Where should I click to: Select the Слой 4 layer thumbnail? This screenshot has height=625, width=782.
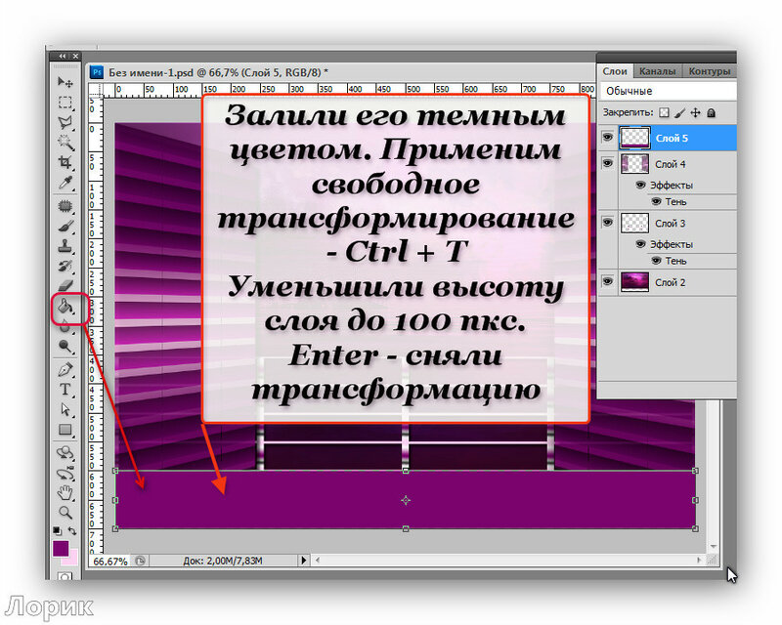634,163
